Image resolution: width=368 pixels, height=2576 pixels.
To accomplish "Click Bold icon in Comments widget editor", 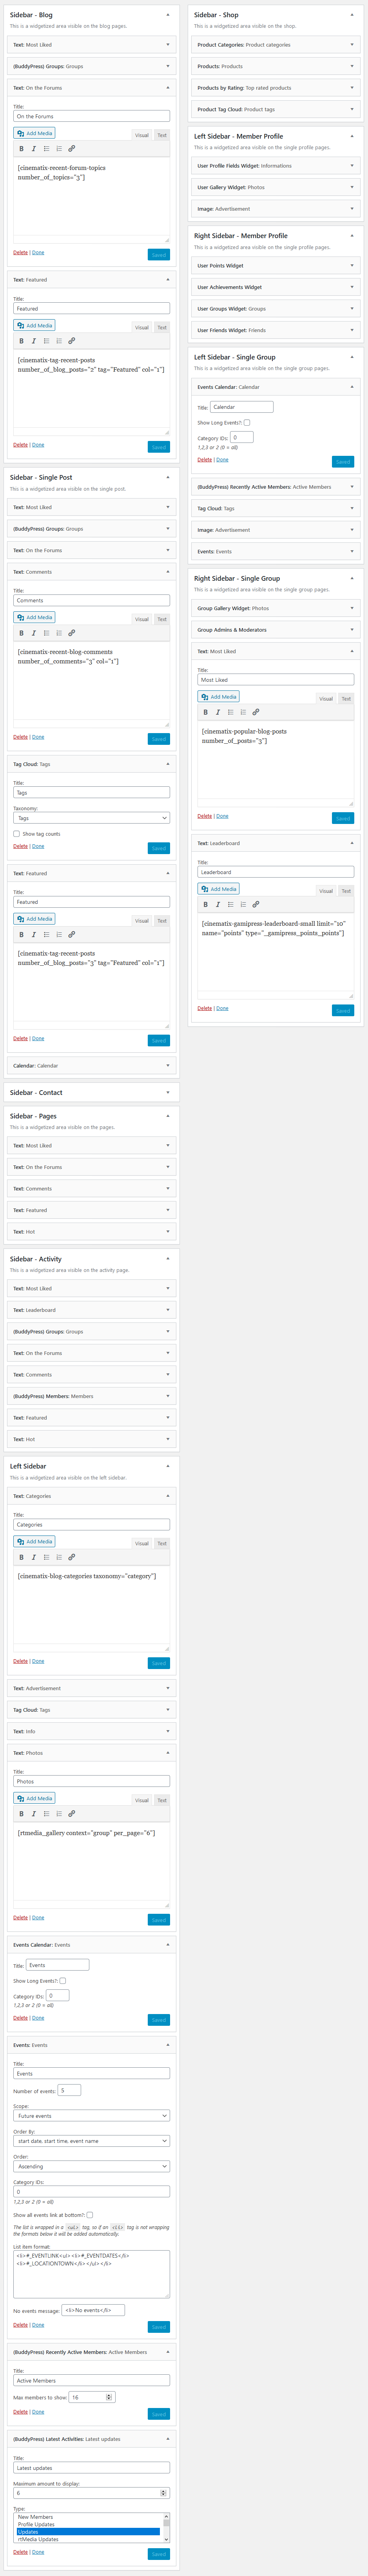I will coord(21,633).
